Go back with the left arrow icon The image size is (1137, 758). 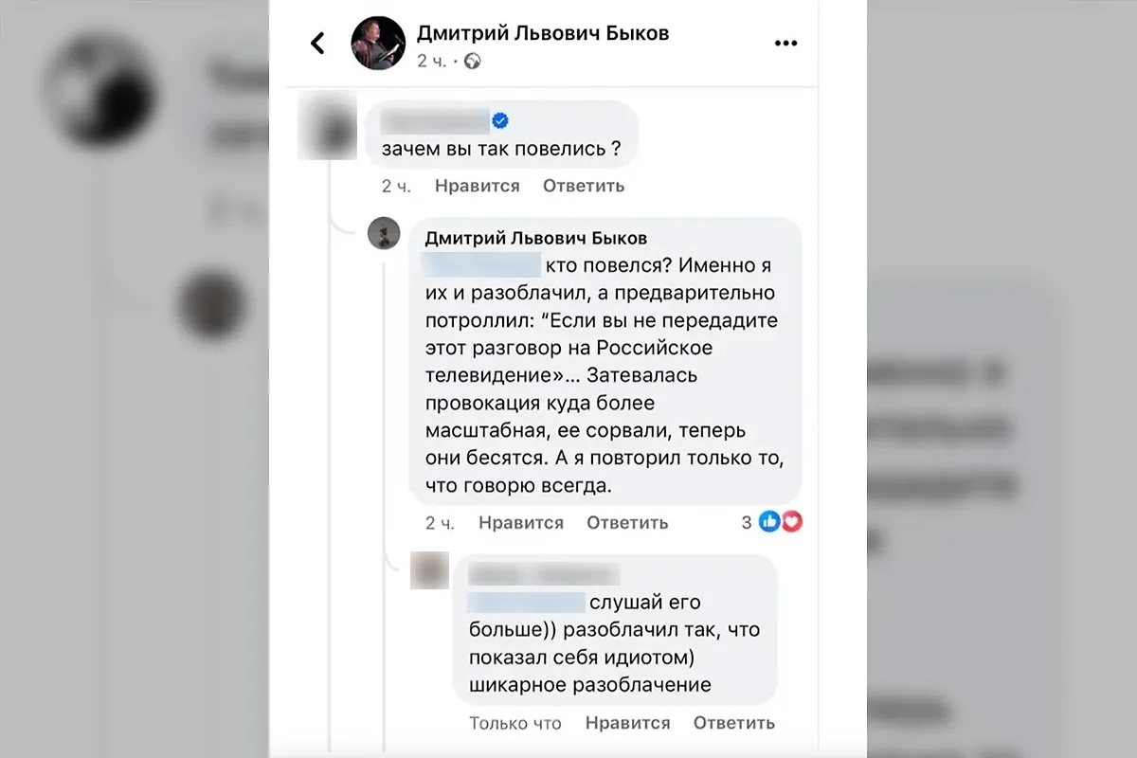[318, 43]
